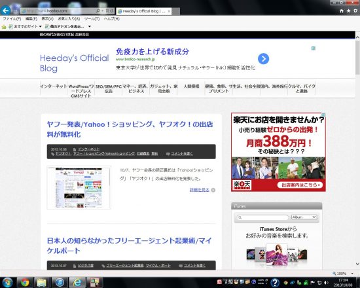
Task: Open the zoom level dropdown arrow
Action: tap(352, 274)
